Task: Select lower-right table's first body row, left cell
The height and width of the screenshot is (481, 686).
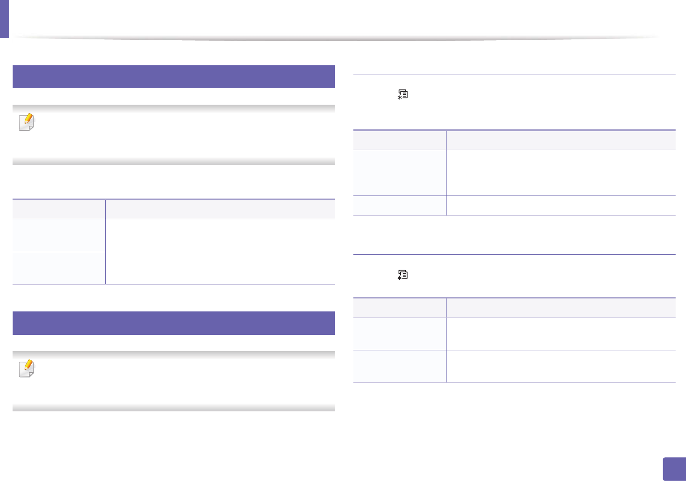Action: coord(399,334)
